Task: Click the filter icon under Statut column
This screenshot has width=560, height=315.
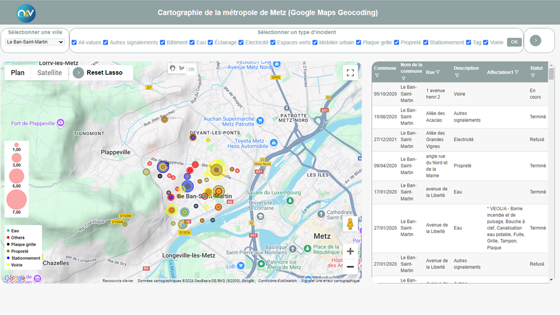Action: tap(532, 76)
